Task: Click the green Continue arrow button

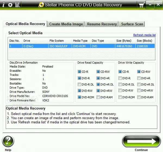Action: (x=141, y=141)
